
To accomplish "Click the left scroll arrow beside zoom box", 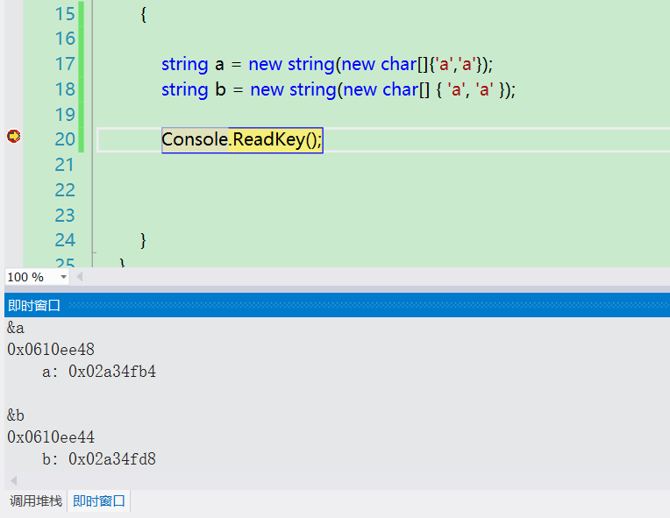I will (80, 277).
